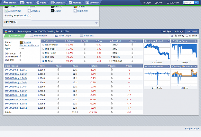201x137 pixels.
Task: Click the Ignored section info icon
Action: tap(96, 23)
